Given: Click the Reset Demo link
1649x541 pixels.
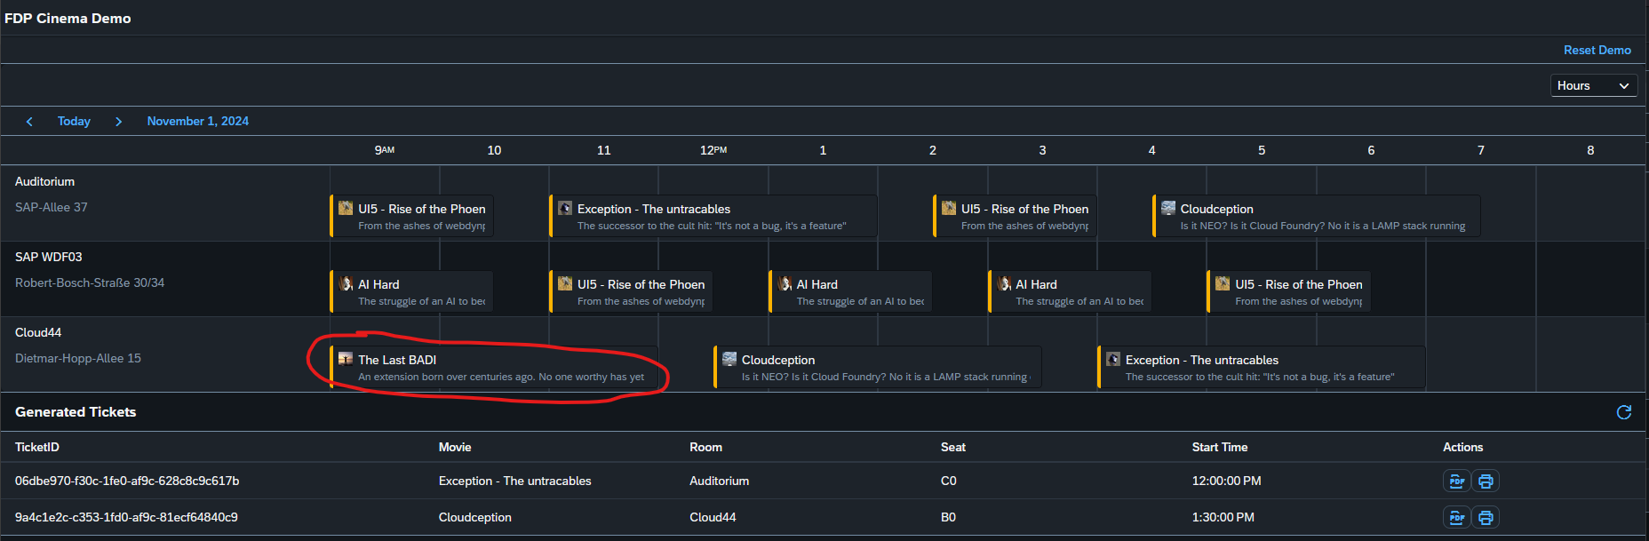Looking at the screenshot, I should (1597, 51).
